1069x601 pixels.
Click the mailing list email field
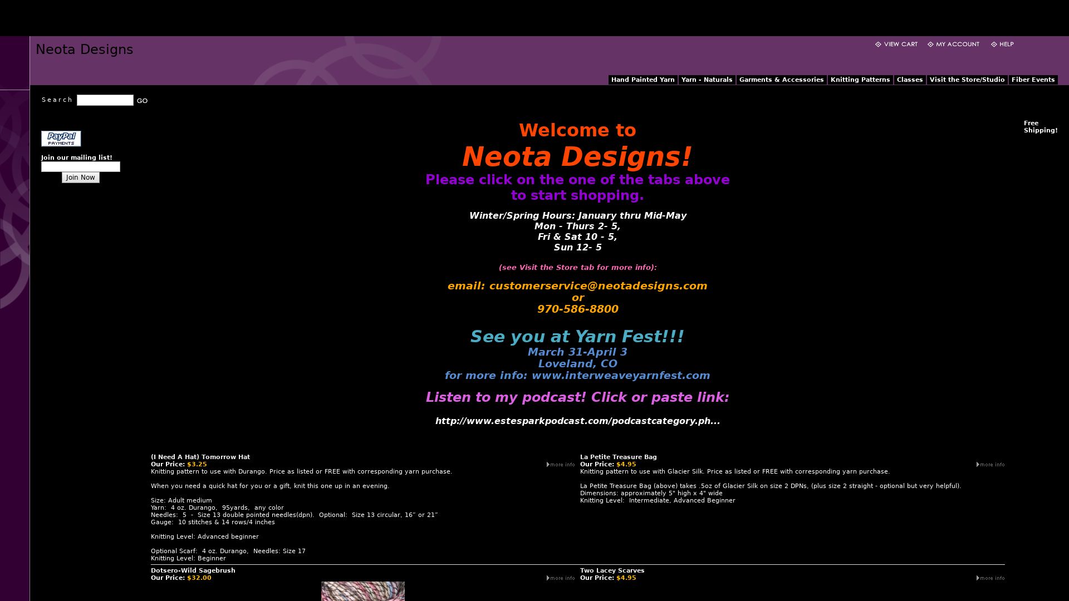(80, 167)
